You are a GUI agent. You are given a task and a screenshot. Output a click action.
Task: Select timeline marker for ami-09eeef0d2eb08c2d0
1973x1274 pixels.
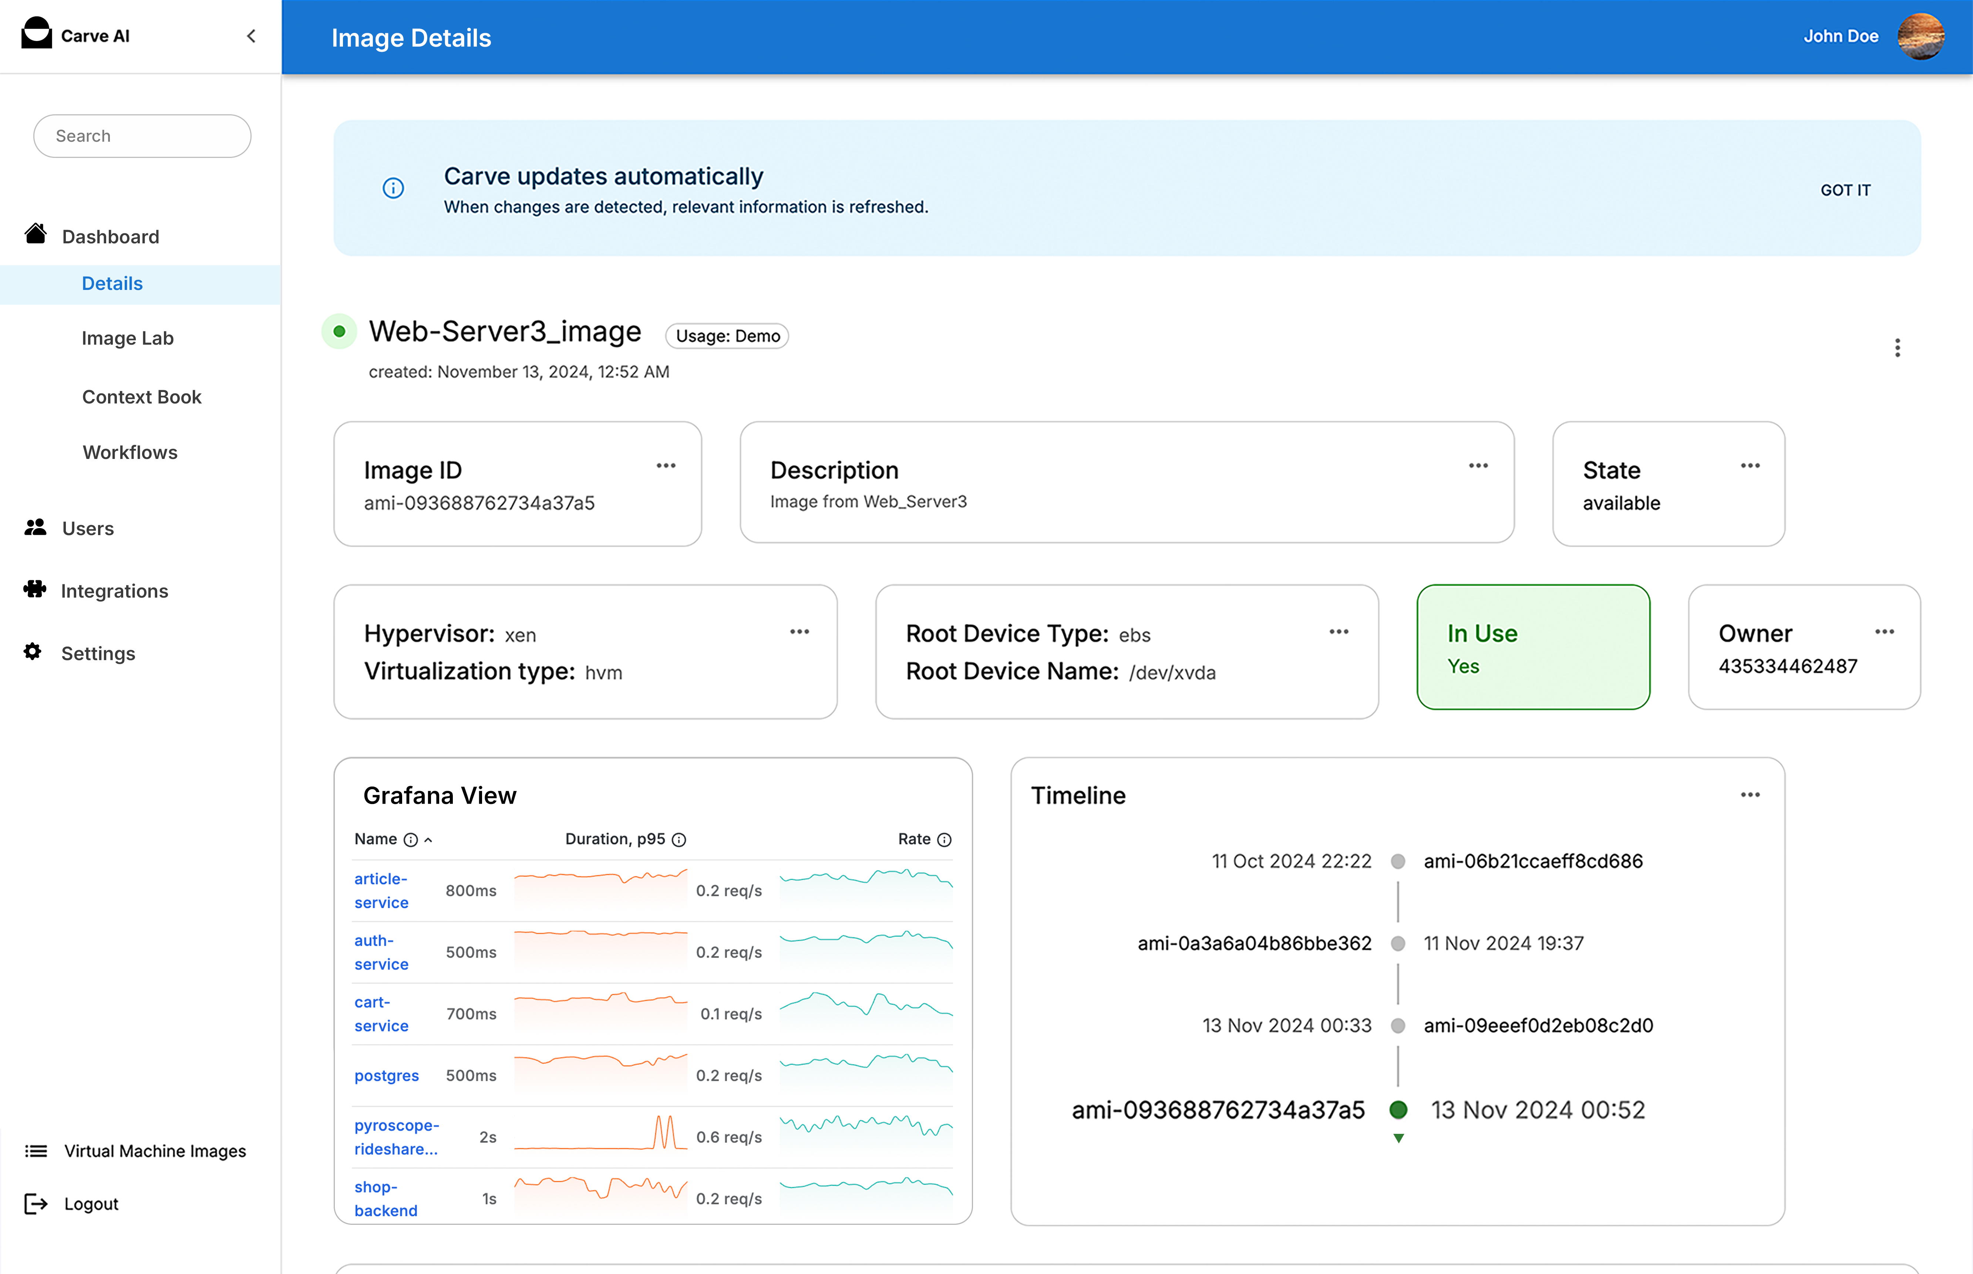[x=1398, y=1026]
